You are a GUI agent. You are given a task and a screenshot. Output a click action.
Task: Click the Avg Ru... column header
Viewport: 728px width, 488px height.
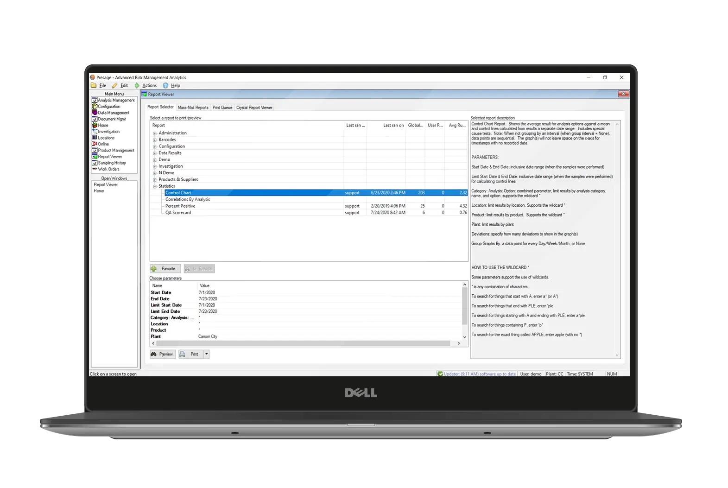pos(457,126)
